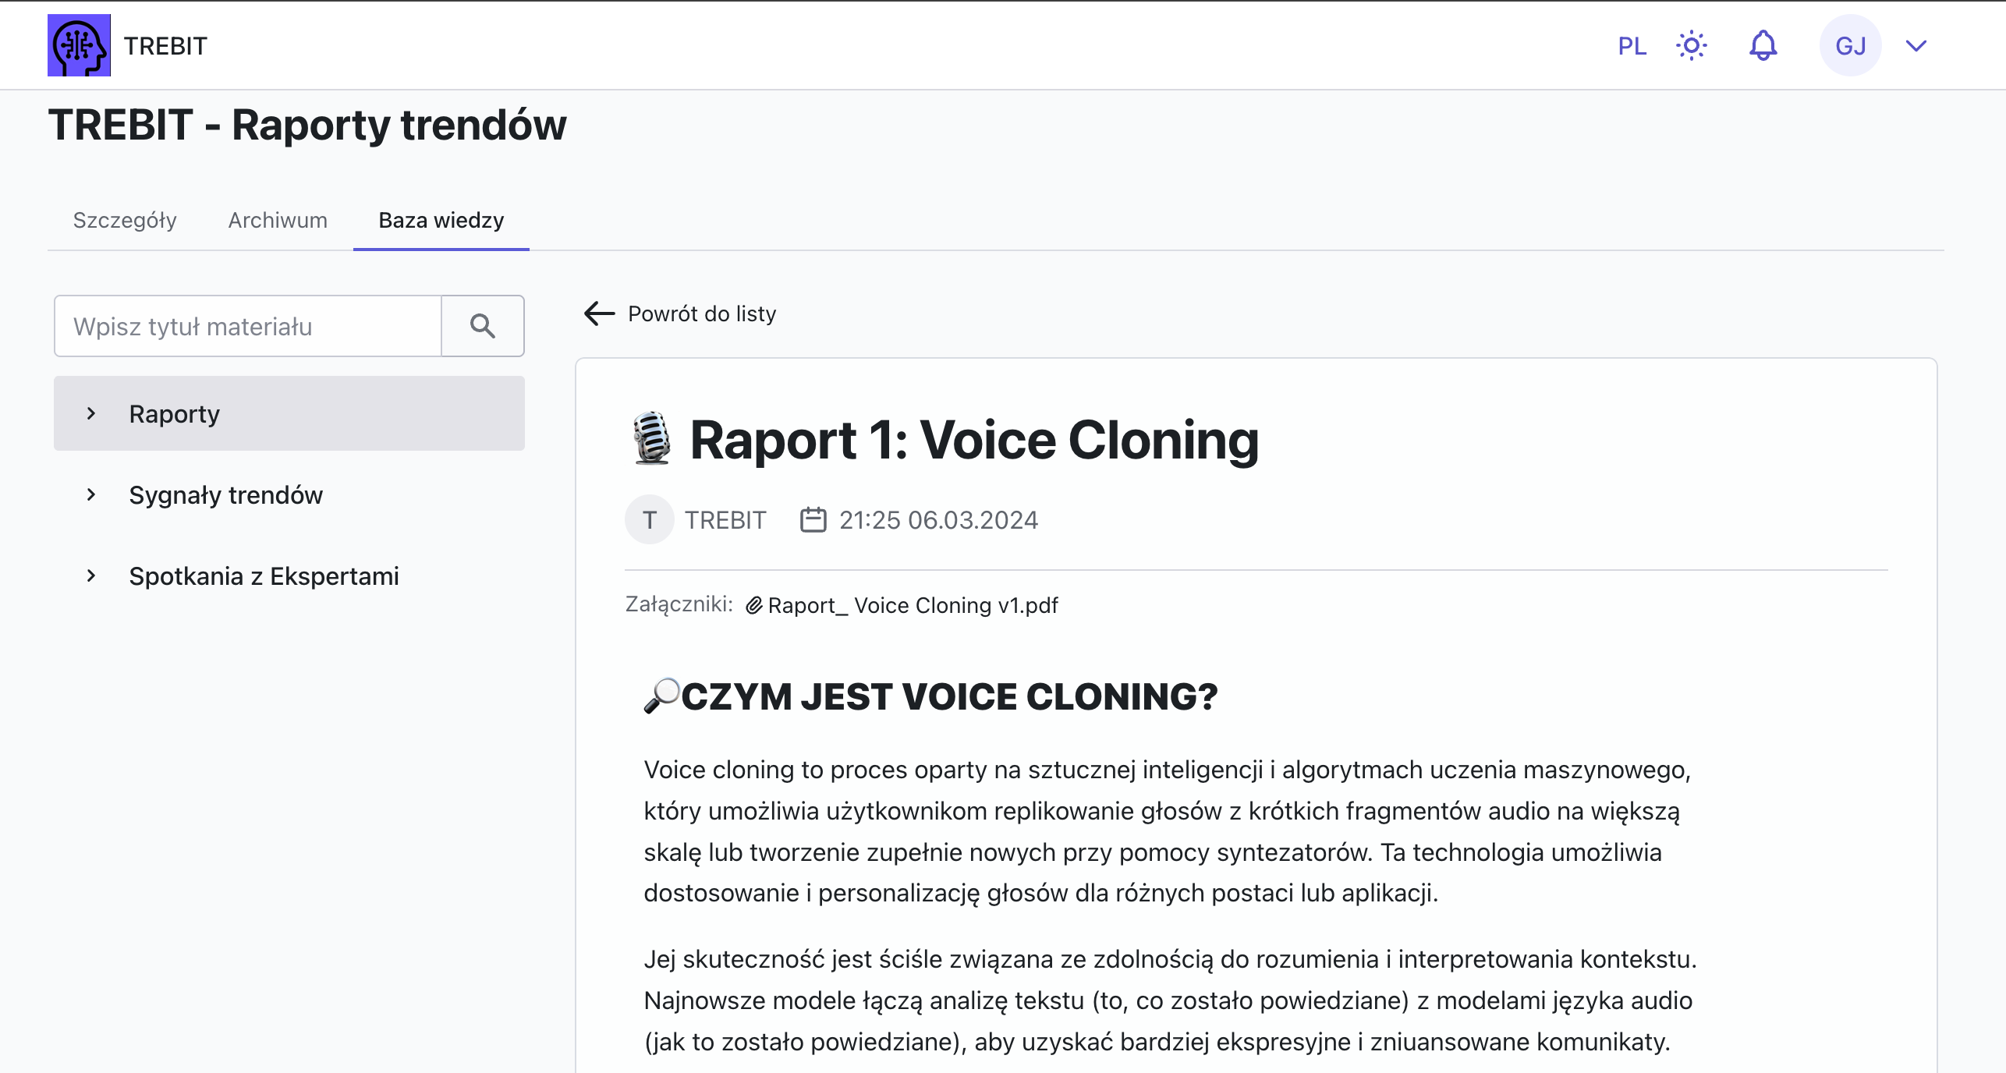The height and width of the screenshot is (1073, 2006).
Task: Click the back arrow icon
Action: (599, 313)
